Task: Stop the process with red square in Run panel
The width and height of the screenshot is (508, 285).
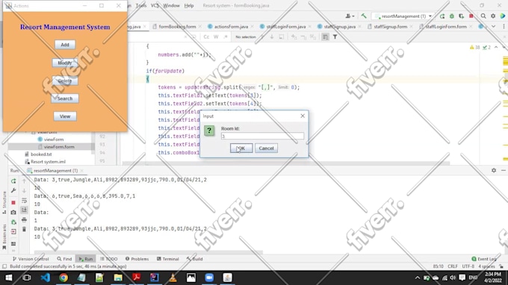Action: pos(13,202)
